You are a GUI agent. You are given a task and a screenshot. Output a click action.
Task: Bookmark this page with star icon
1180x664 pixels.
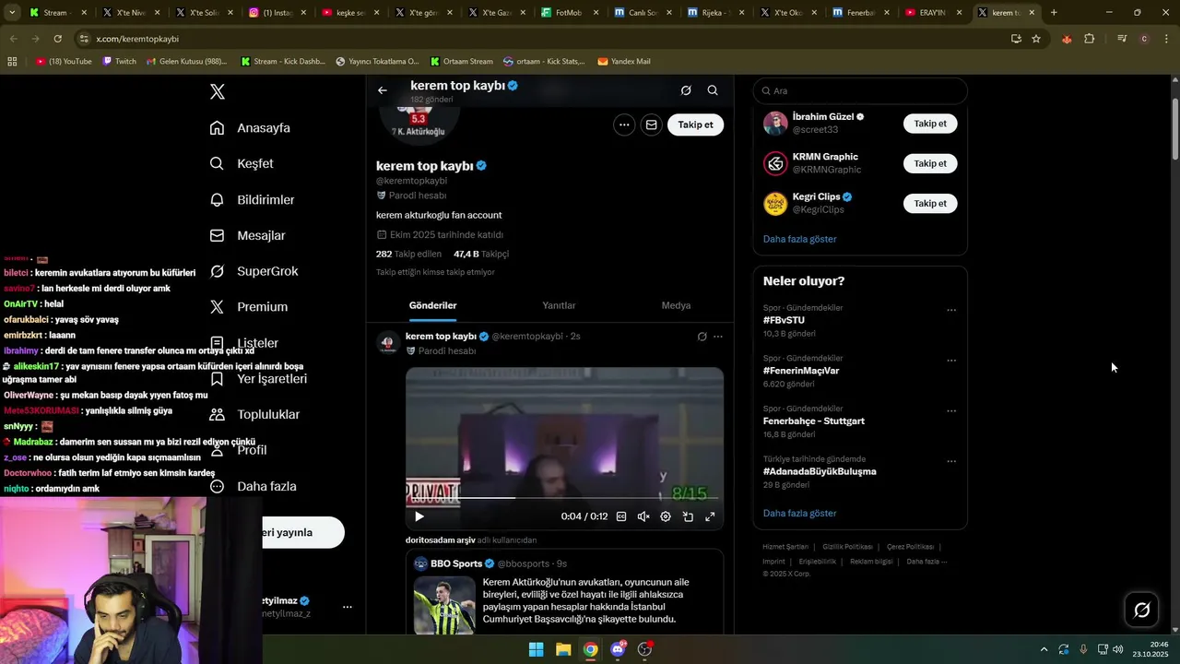[x=1036, y=39]
